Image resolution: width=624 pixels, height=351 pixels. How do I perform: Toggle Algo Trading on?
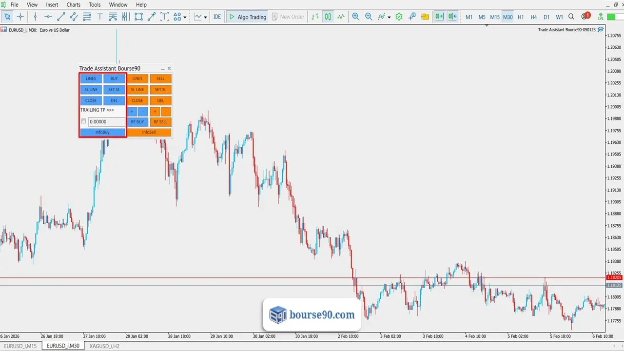click(248, 17)
